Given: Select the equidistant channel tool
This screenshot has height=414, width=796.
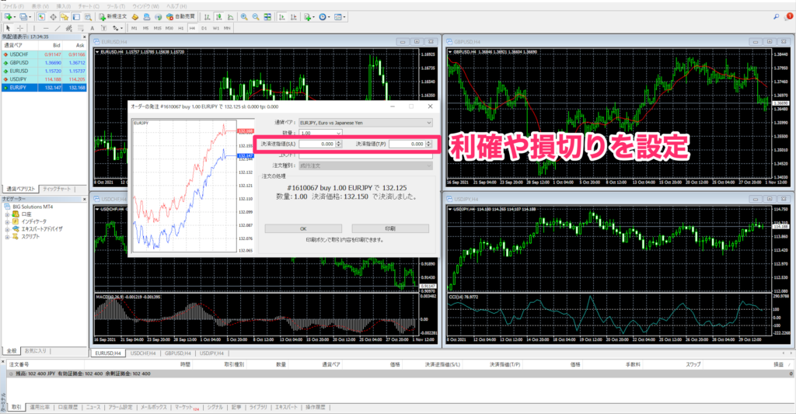Looking at the screenshot, I should (x=69, y=29).
